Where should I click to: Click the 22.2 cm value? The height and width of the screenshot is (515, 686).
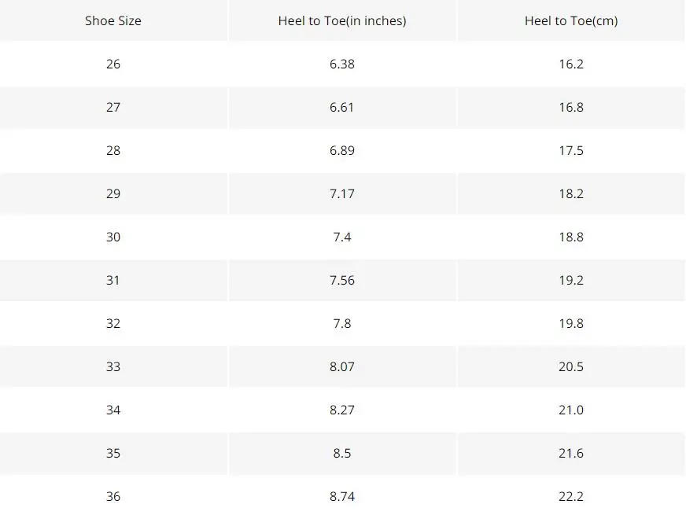(571, 497)
